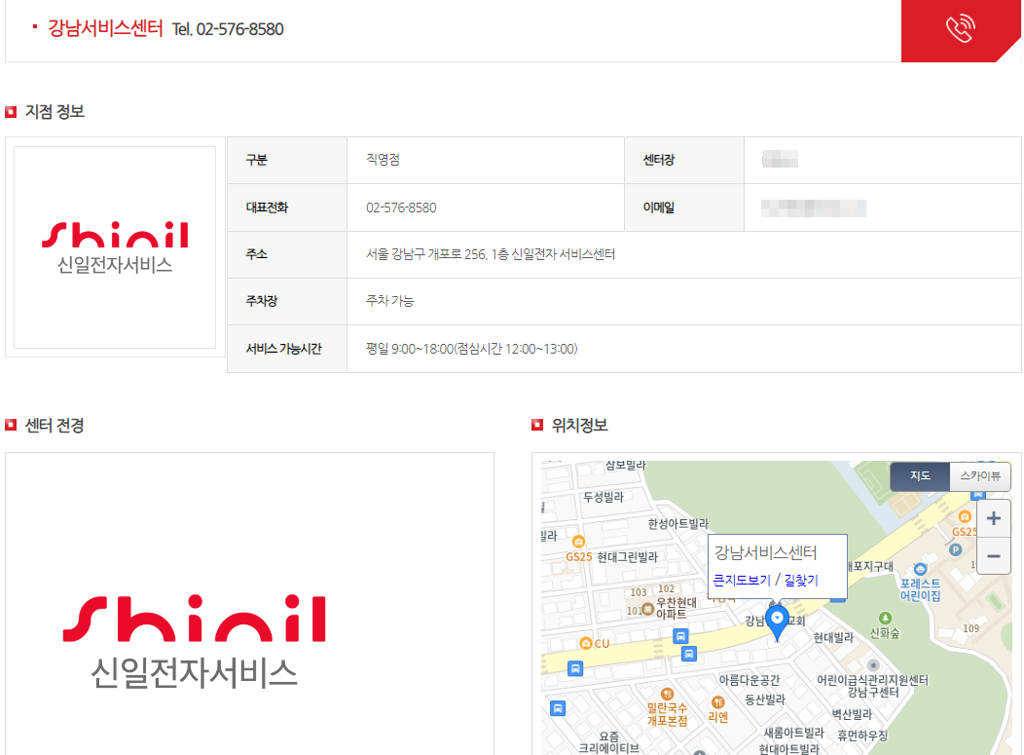Viewport: 1024px width, 755px height.
Task: Click the orange GS25 icon near 개포지구대
Action: tap(966, 516)
